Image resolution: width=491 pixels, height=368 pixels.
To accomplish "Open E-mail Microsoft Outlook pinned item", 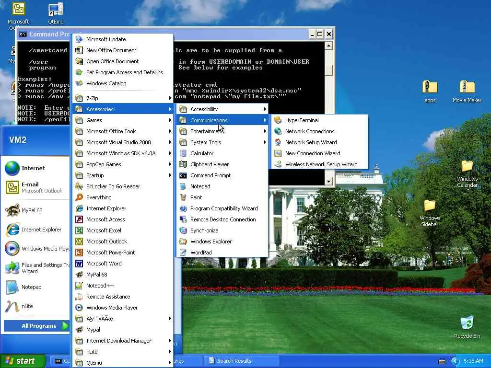I will pyautogui.click(x=36, y=187).
